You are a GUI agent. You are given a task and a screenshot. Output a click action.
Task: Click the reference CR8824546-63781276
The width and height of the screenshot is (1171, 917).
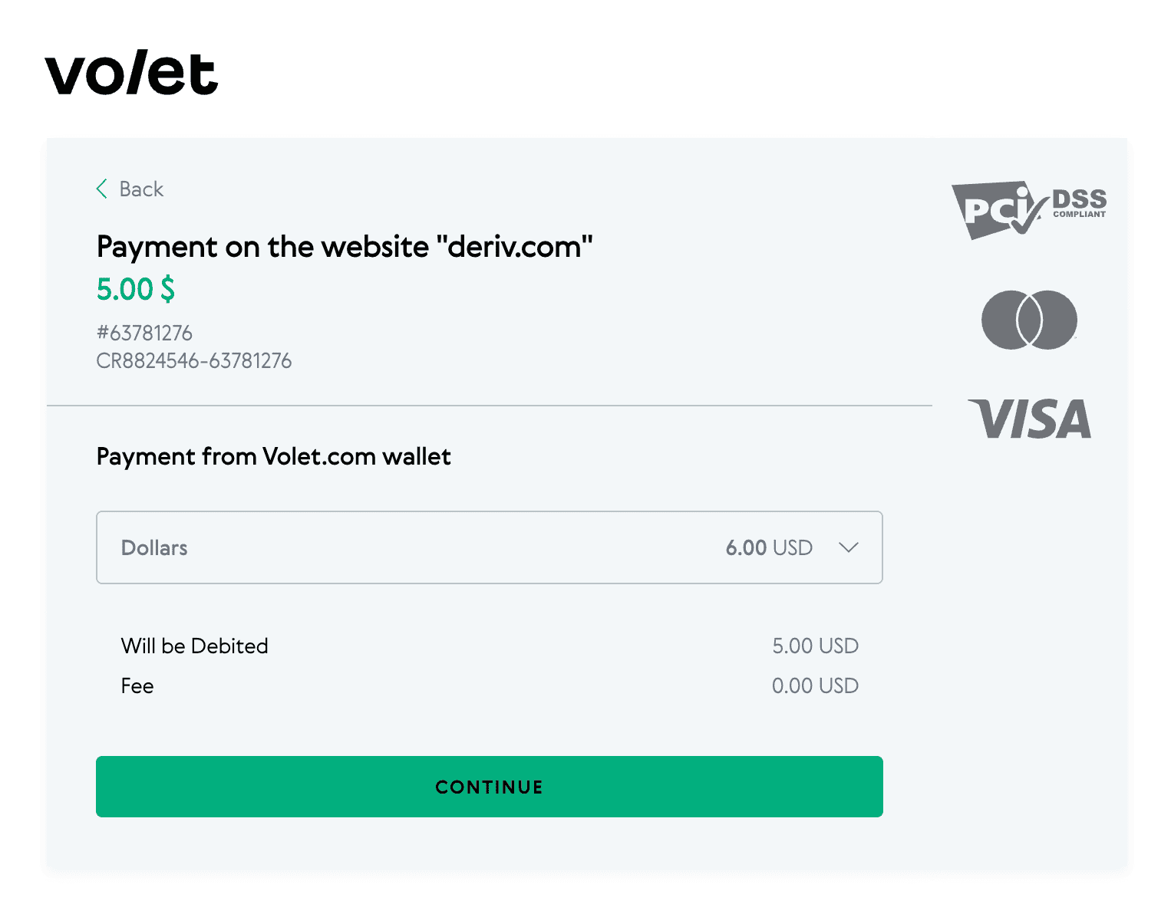[x=194, y=360]
